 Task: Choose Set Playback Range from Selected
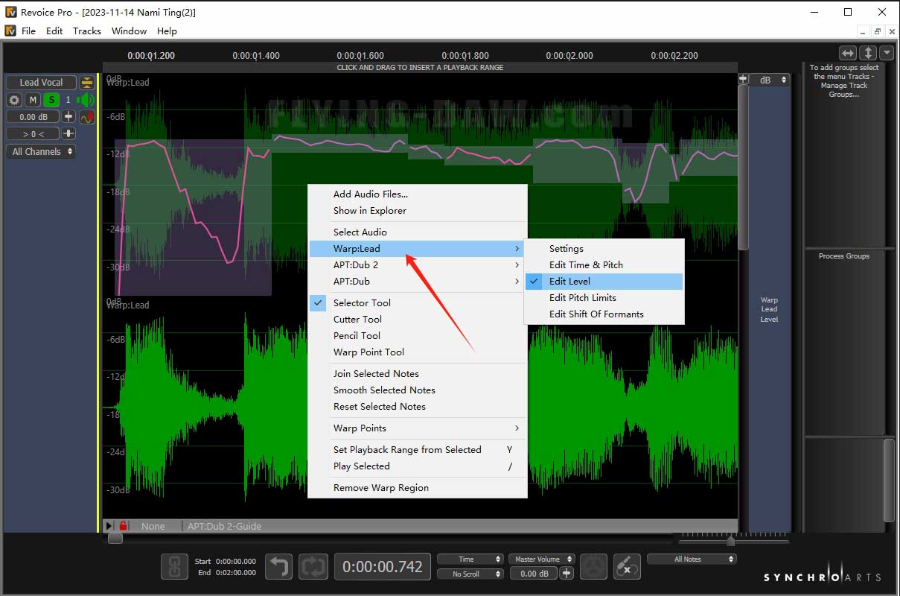click(x=418, y=450)
